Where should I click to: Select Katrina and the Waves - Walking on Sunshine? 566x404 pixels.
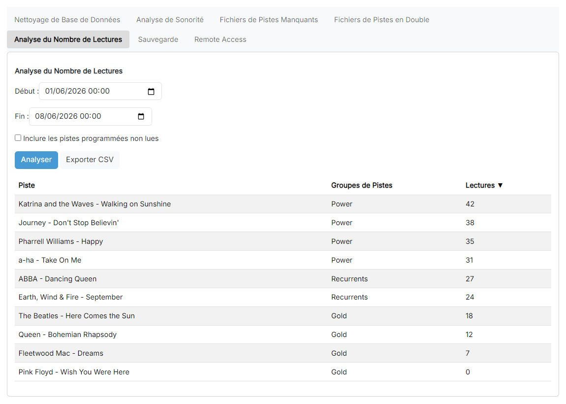[x=94, y=204]
